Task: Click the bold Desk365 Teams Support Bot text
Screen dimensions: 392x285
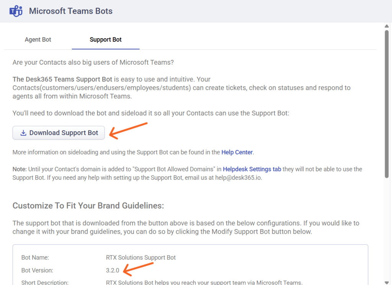Action: pyautogui.click(x=62, y=79)
